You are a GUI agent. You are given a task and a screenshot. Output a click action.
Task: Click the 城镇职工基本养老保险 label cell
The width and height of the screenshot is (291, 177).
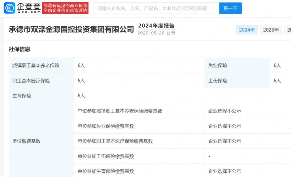tap(36, 66)
